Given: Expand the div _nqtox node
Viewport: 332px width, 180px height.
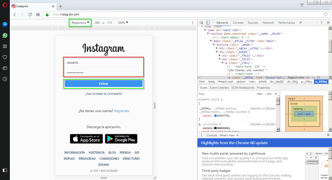Looking at the screenshot, I should [x=217, y=48].
